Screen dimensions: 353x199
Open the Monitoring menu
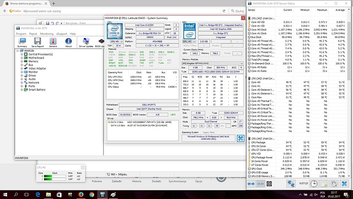click(x=47, y=34)
